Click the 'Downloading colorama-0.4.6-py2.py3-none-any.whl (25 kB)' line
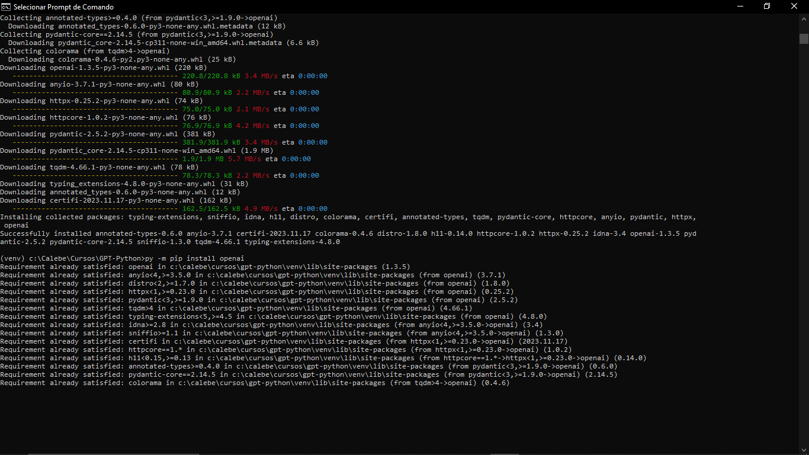809x455 pixels. [x=122, y=59]
